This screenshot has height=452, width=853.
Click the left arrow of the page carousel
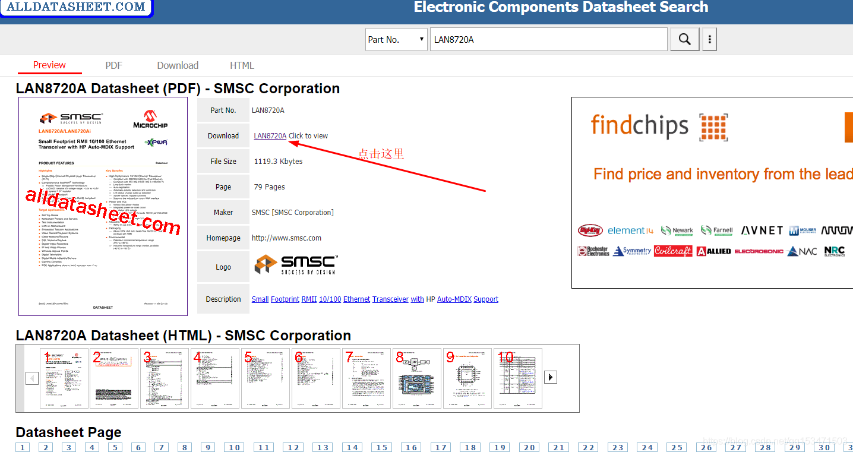(32, 377)
